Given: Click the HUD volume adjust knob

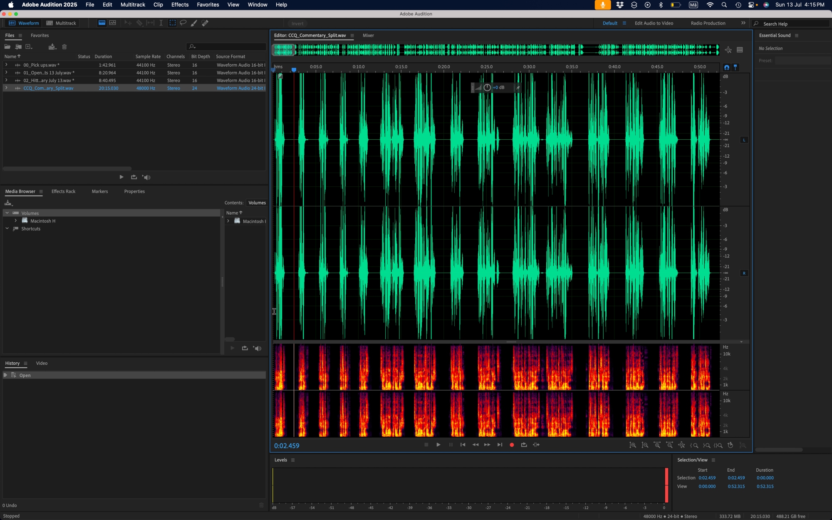Looking at the screenshot, I should tap(487, 87).
